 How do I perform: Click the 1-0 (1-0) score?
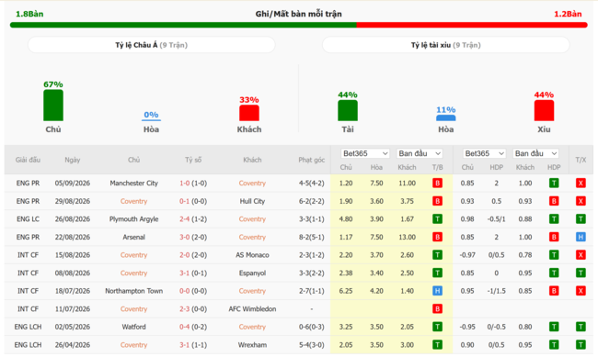click(193, 183)
